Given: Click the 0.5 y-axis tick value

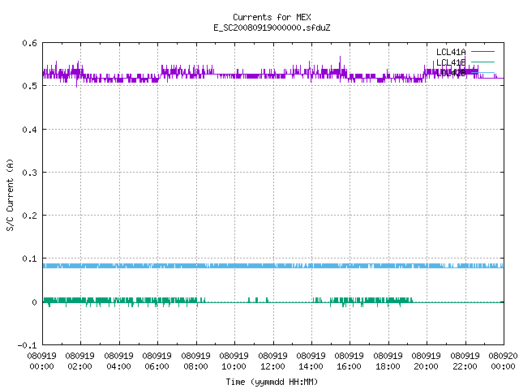Looking at the screenshot, I should (x=29, y=86).
